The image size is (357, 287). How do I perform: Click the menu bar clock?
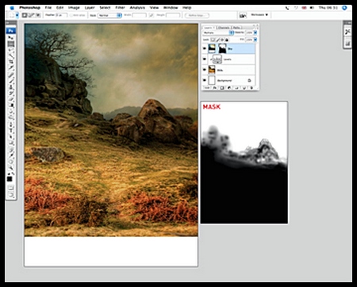click(328, 8)
